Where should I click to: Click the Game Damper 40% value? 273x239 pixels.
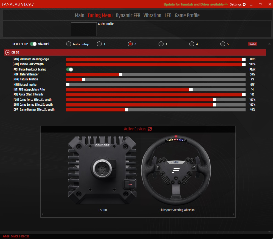(x=252, y=109)
